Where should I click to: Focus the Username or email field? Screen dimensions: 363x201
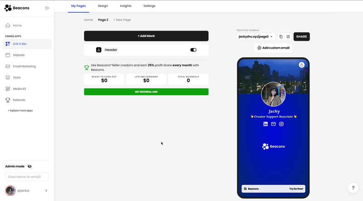pyautogui.click(x=27, y=176)
